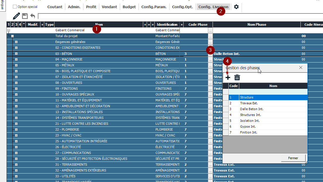Add a new phase with plus icon
The width and height of the screenshot is (323, 182).
(228, 77)
